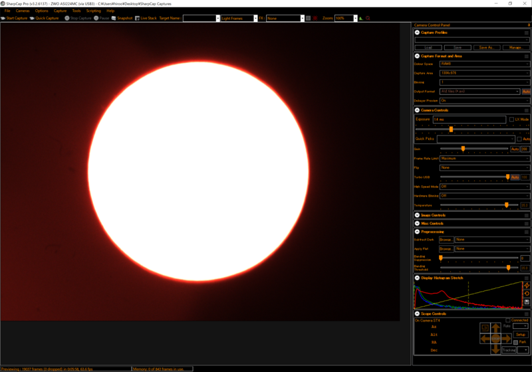Click the Manage... profiles button
Screen dimensions: 532x372
coord(516,47)
